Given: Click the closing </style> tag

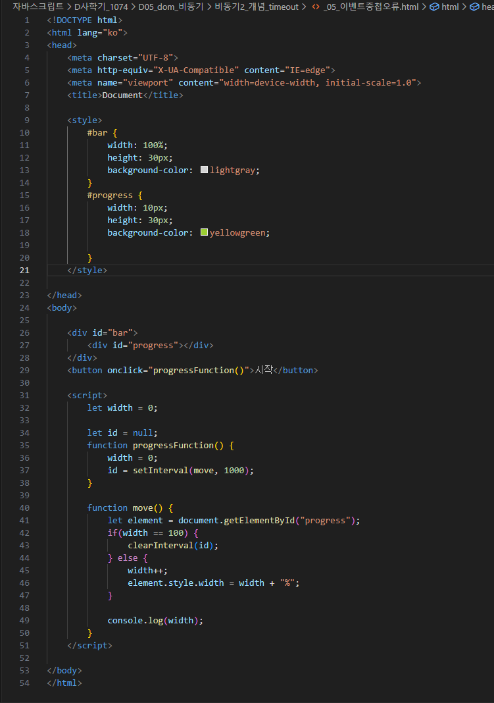Looking at the screenshot, I should 87,270.
